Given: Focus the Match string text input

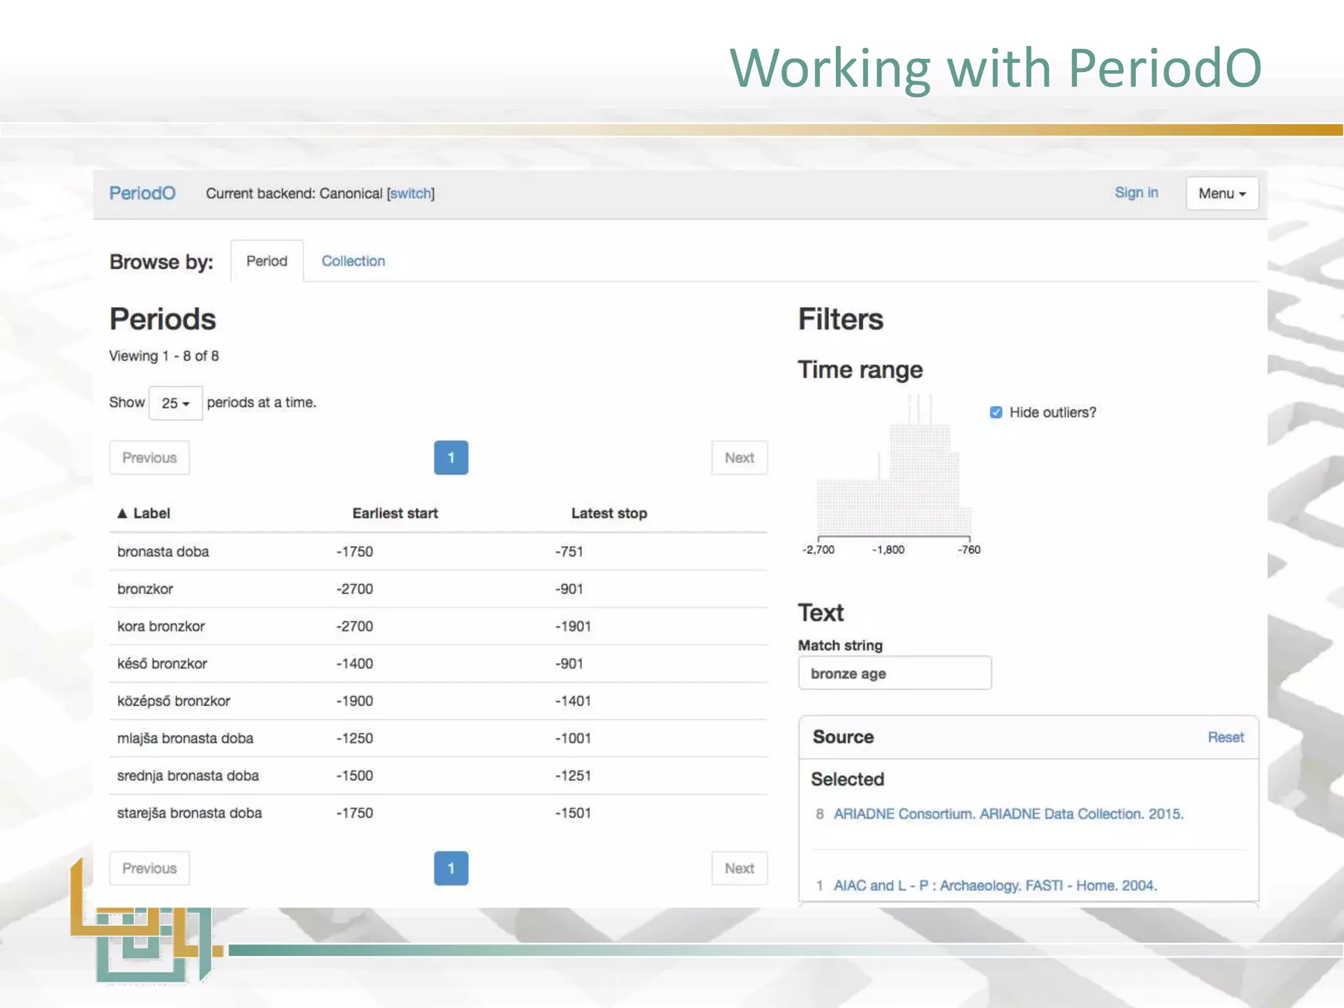Looking at the screenshot, I should pyautogui.click(x=894, y=673).
